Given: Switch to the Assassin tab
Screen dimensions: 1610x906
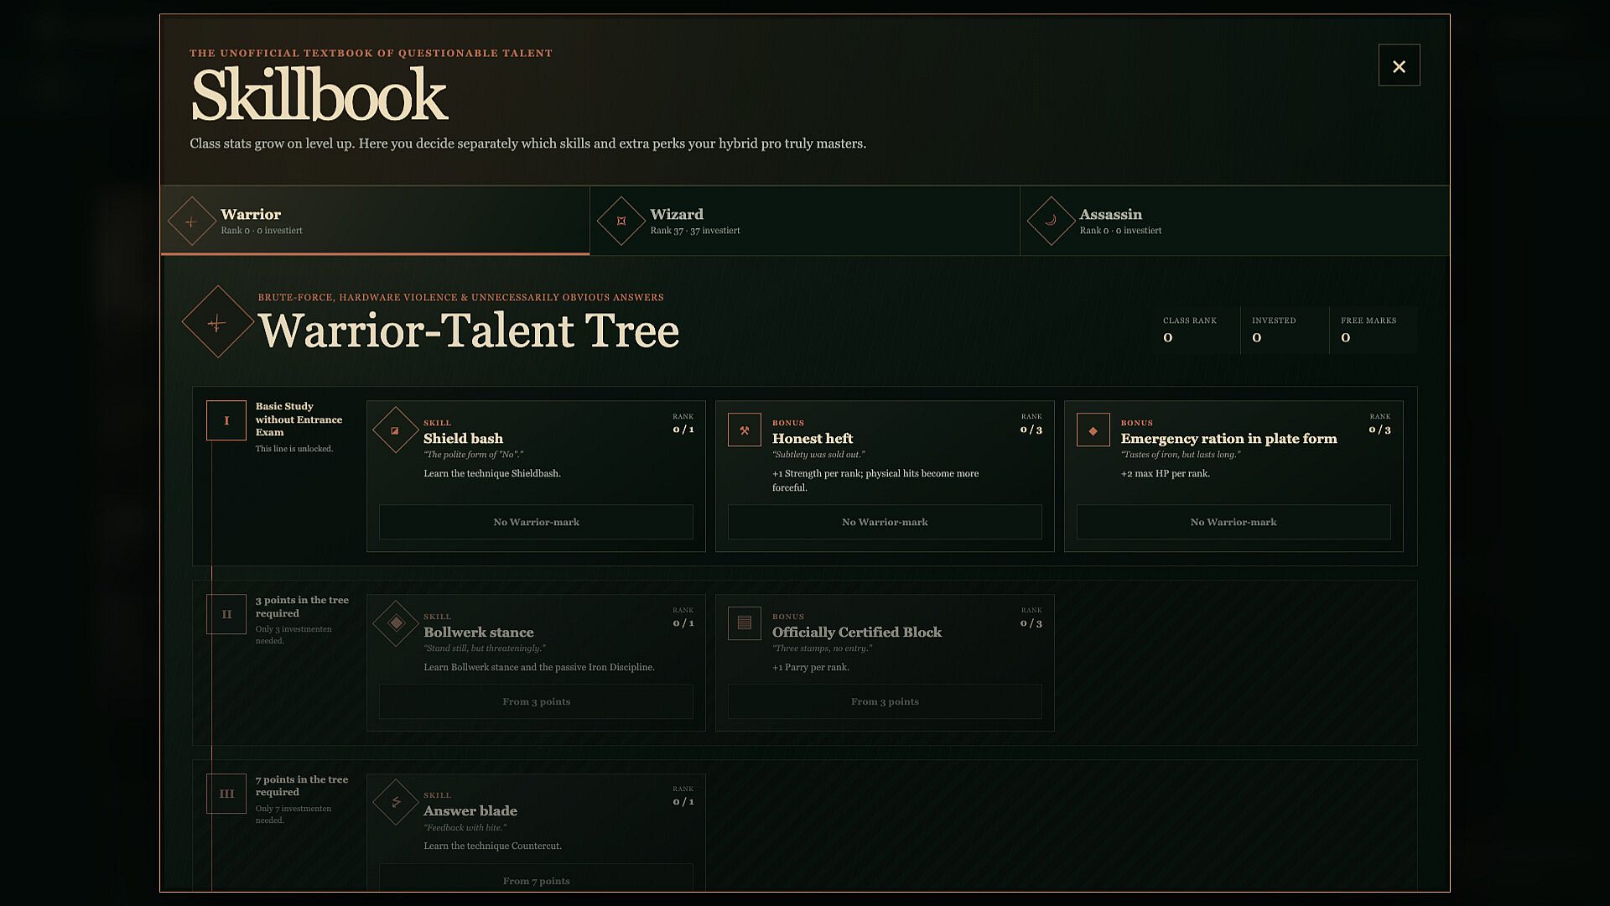Looking at the screenshot, I should 1234,221.
